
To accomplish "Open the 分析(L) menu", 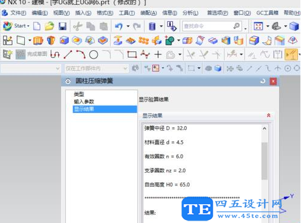I will 190,13.
